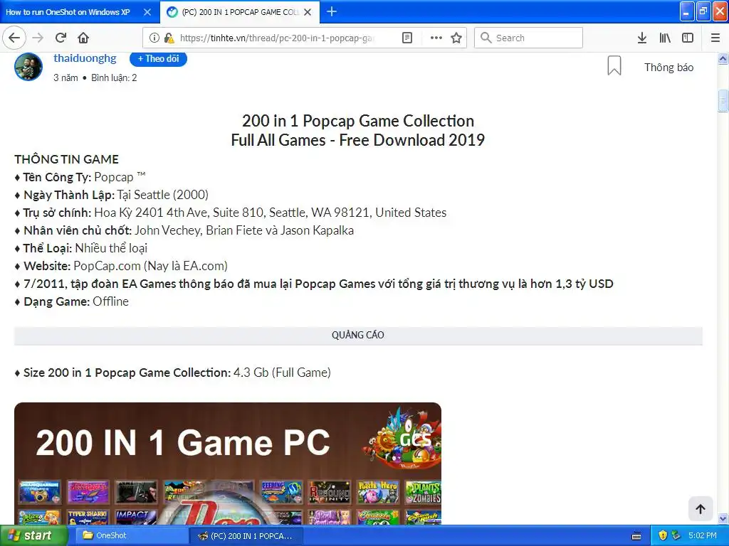
Task: Show site information via the info icon
Action: coord(154,38)
